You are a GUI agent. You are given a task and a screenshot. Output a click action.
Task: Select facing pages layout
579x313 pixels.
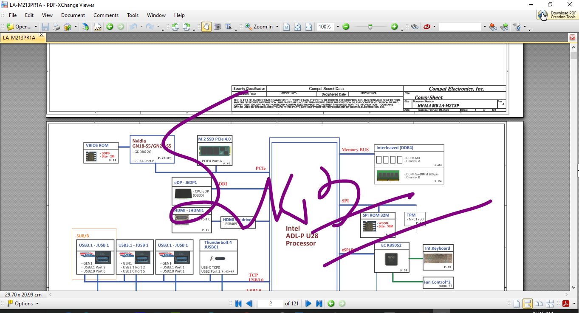[539, 304]
